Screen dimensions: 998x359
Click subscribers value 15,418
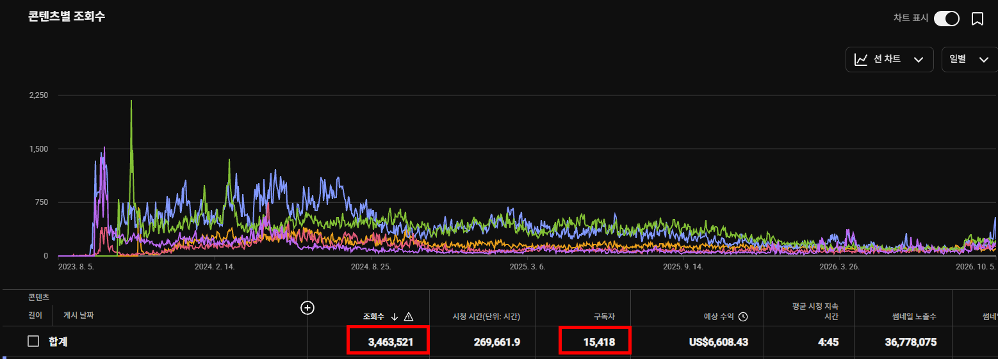click(x=599, y=342)
